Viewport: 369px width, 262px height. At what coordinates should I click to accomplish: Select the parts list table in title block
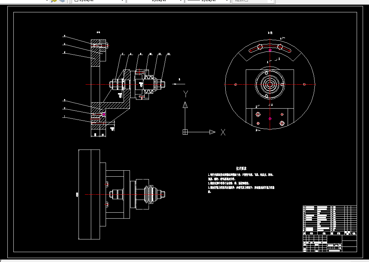[x=330, y=220]
